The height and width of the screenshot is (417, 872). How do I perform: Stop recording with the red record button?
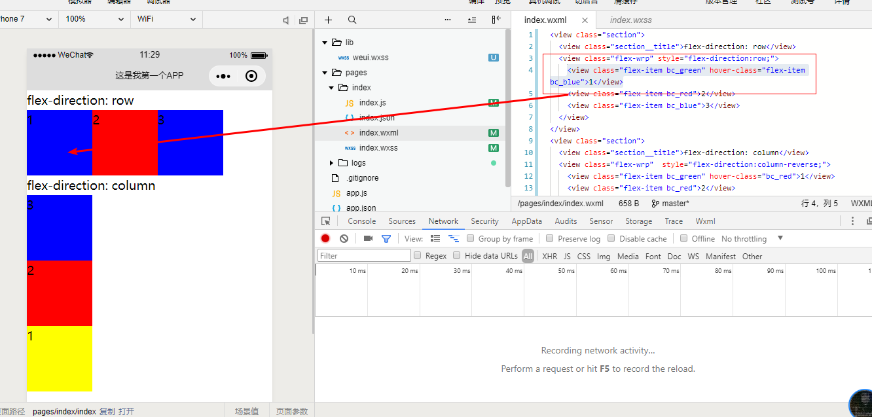coord(325,238)
